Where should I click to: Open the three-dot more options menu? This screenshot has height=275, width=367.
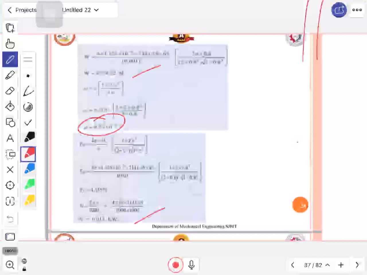click(357, 10)
